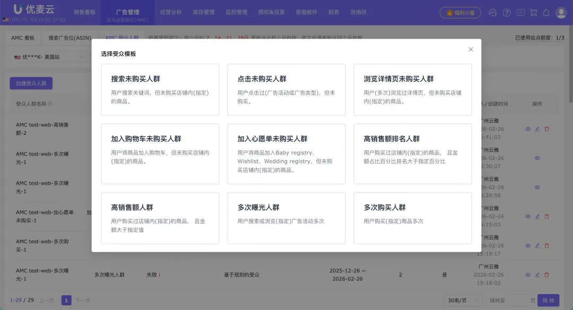Screen dimensions: 573x310
Task: Open the user avatar menu
Action: click(561, 12)
